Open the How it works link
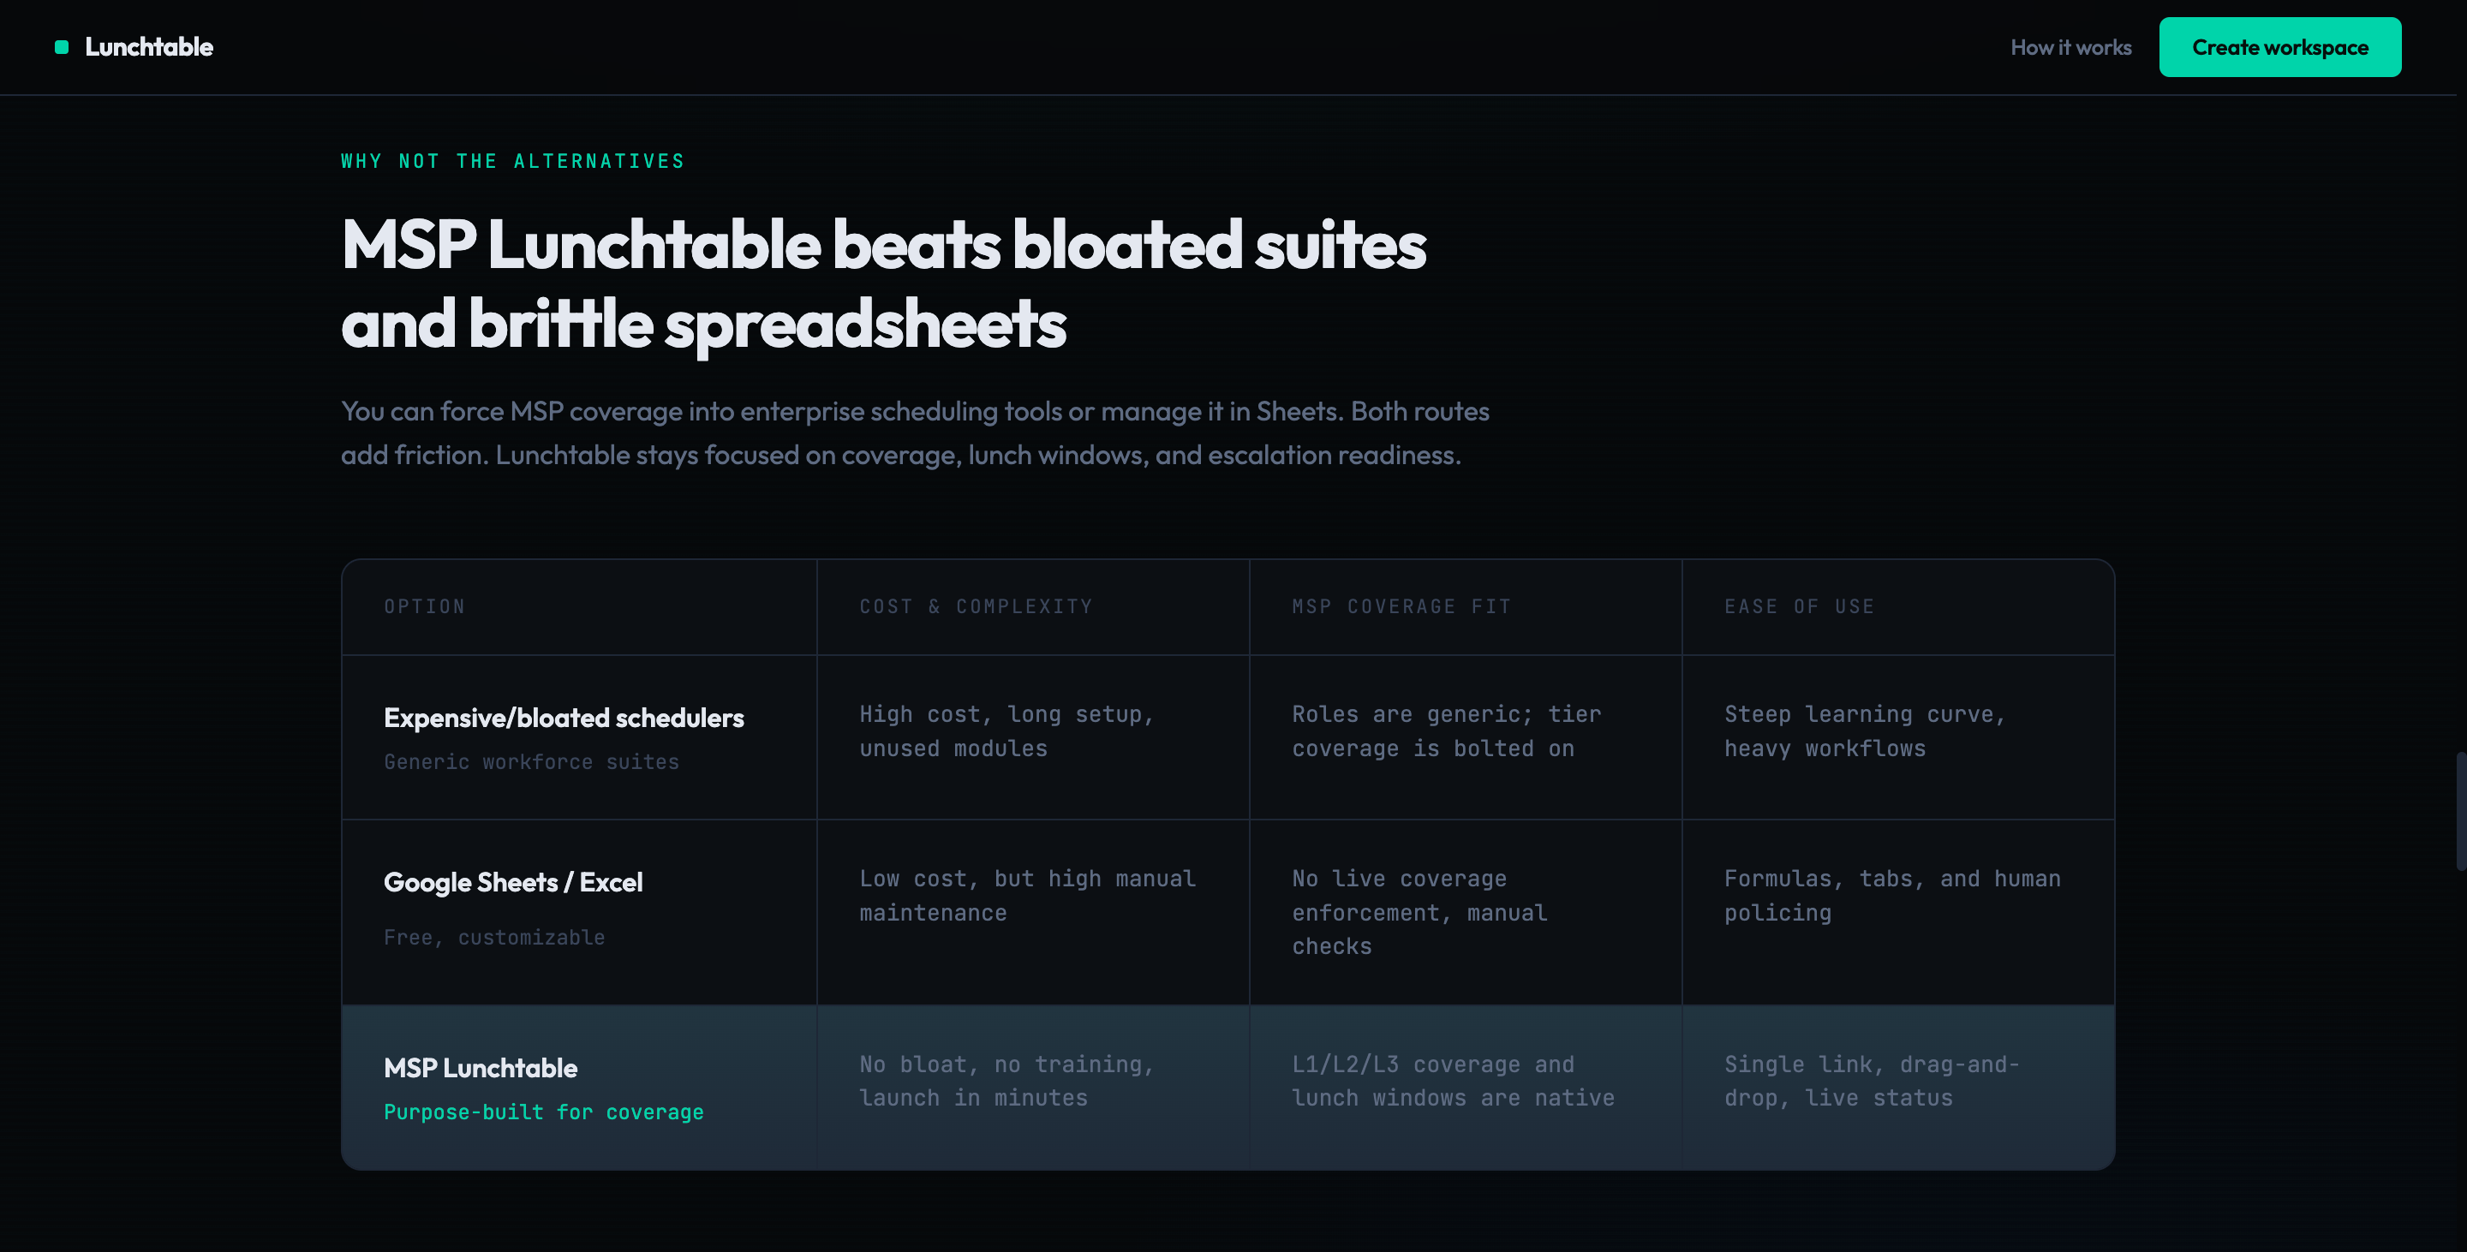This screenshot has height=1252, width=2467. tap(2070, 47)
